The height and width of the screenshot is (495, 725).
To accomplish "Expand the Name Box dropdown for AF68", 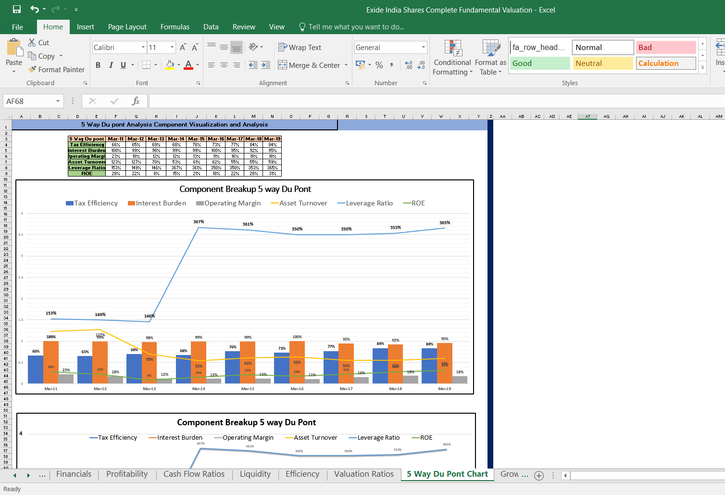I will 58,101.
